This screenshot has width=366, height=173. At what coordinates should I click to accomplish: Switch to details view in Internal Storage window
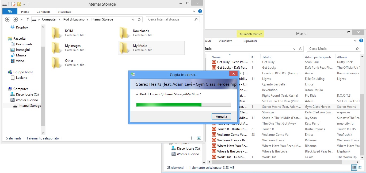point(193,138)
